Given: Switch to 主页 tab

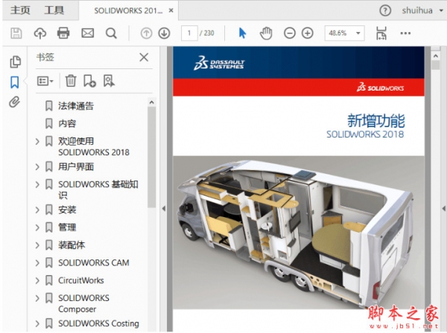Looking at the screenshot, I should click(20, 10).
